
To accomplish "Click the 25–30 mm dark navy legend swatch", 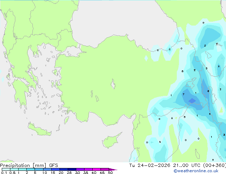I will [x=72, y=169].
